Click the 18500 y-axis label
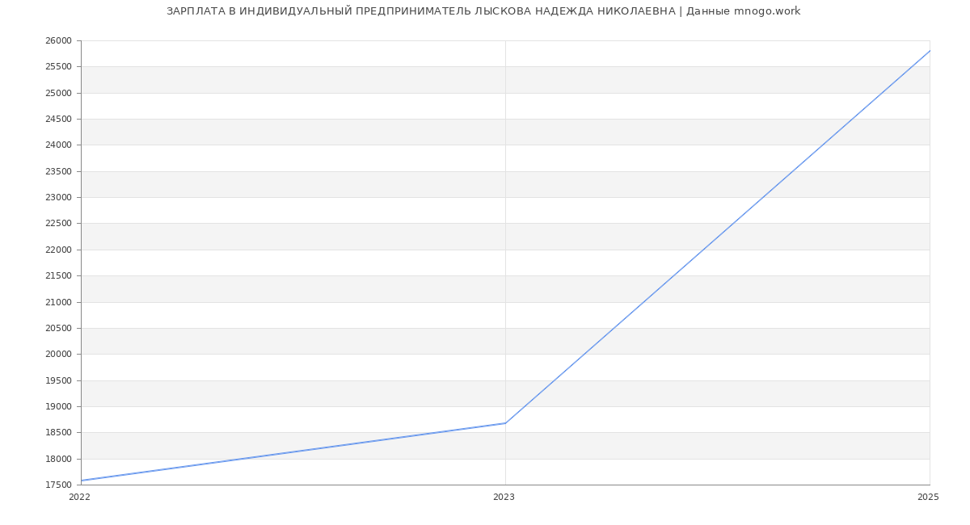Screen dimensions: 970x525 58,433
